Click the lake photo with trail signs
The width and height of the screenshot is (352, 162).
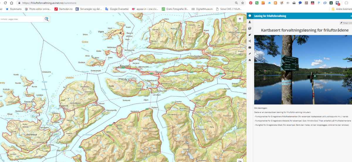point(303,70)
